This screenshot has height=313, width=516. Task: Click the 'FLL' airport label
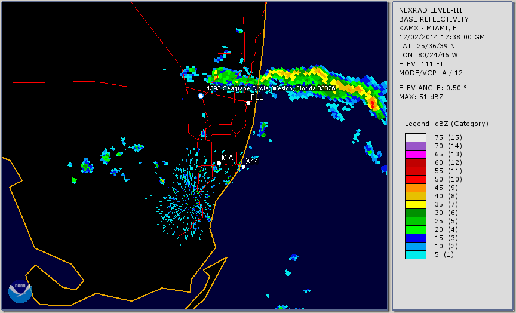point(257,97)
